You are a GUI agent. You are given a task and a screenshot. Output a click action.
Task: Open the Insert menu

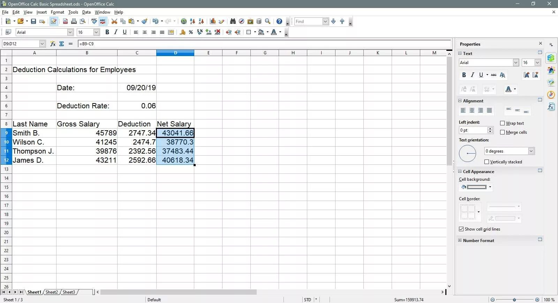pos(42,12)
